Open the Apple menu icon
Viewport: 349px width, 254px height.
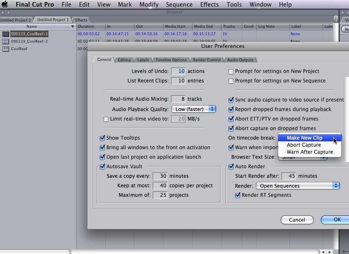[x=5, y=4]
